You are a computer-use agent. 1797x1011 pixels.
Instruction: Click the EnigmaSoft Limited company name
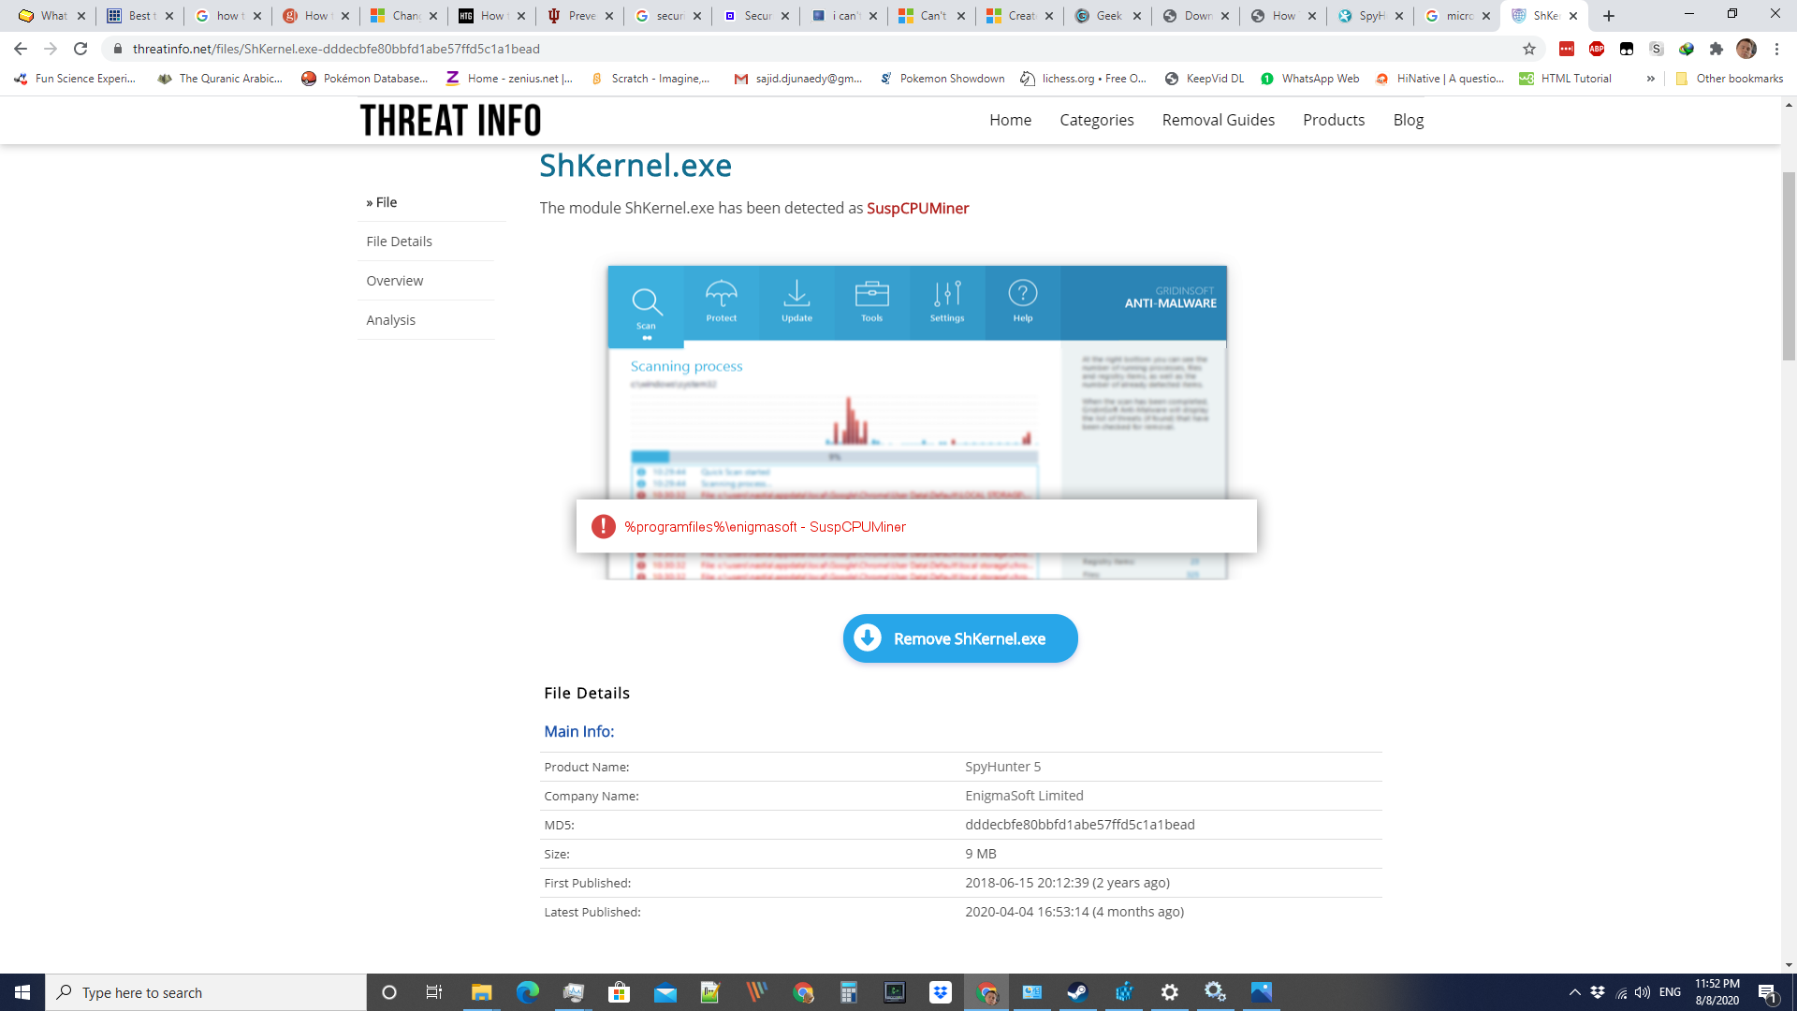pyautogui.click(x=1024, y=796)
